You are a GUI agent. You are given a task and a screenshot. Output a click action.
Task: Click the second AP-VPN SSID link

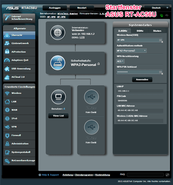[61, 17]
